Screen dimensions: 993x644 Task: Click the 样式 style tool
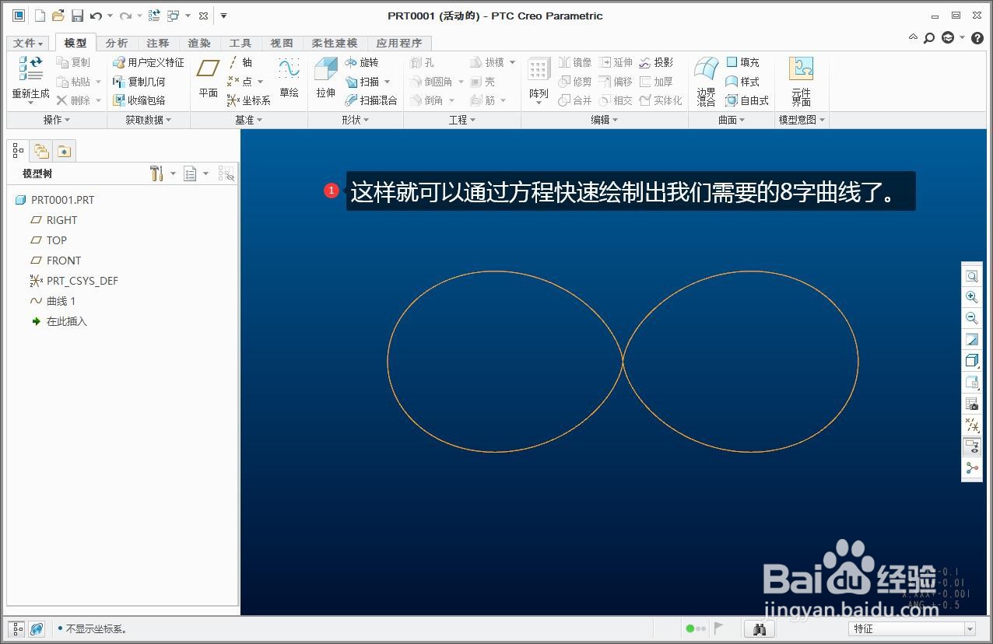(x=742, y=82)
